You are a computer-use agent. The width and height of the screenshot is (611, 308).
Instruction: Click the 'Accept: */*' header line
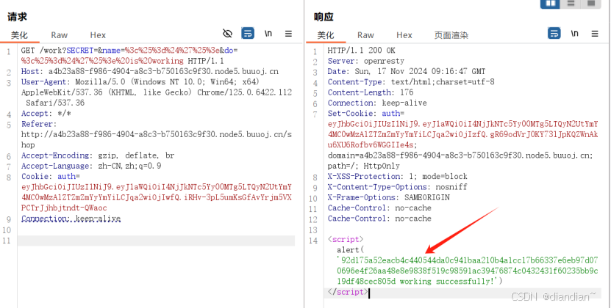click(46, 114)
